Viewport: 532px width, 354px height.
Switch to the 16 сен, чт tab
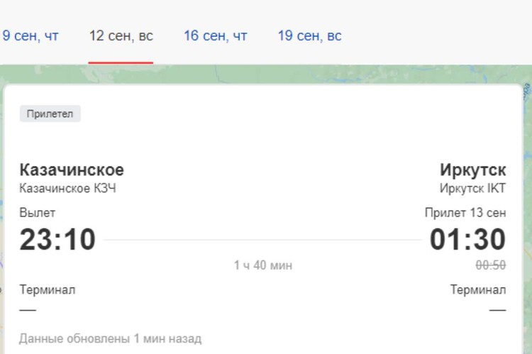pos(216,35)
